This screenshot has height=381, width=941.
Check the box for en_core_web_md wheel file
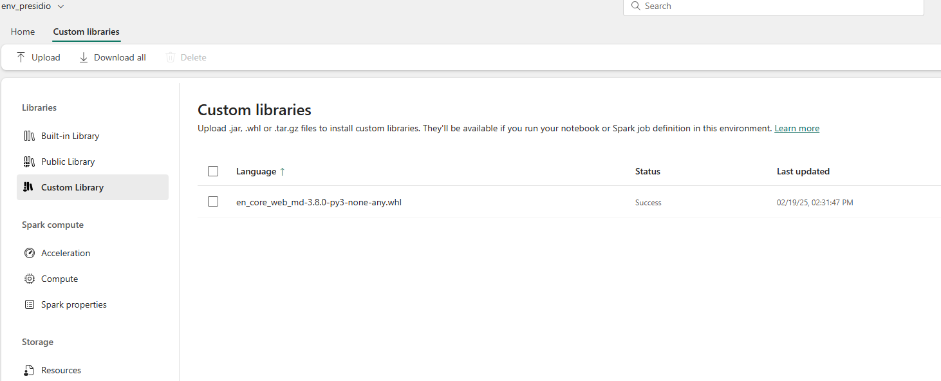pyautogui.click(x=213, y=202)
